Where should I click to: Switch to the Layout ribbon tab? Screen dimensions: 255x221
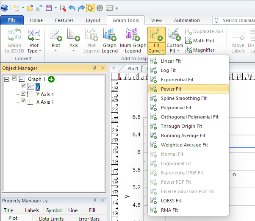tap(93, 20)
